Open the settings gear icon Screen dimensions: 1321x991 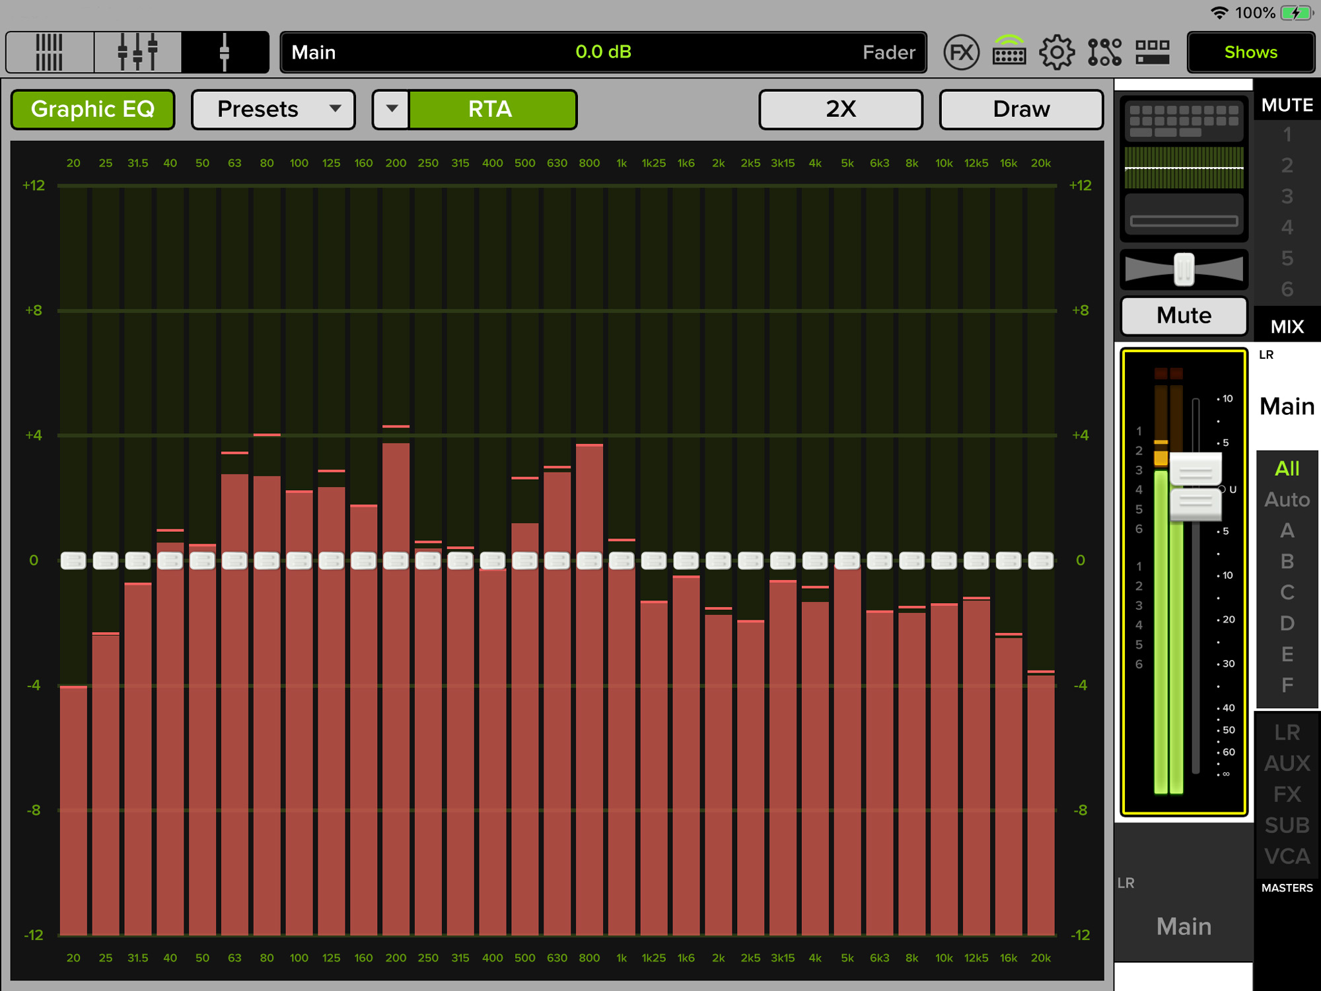coord(1057,52)
